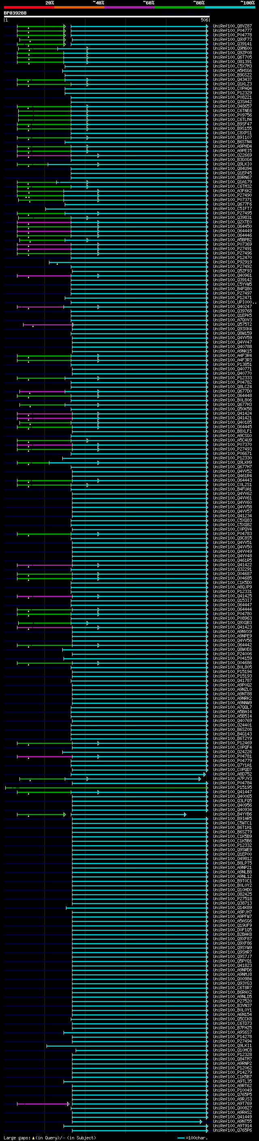Select label UniRef100_P04159
The height and width of the screenshot is (1141, 259).
[x=232, y=658]
